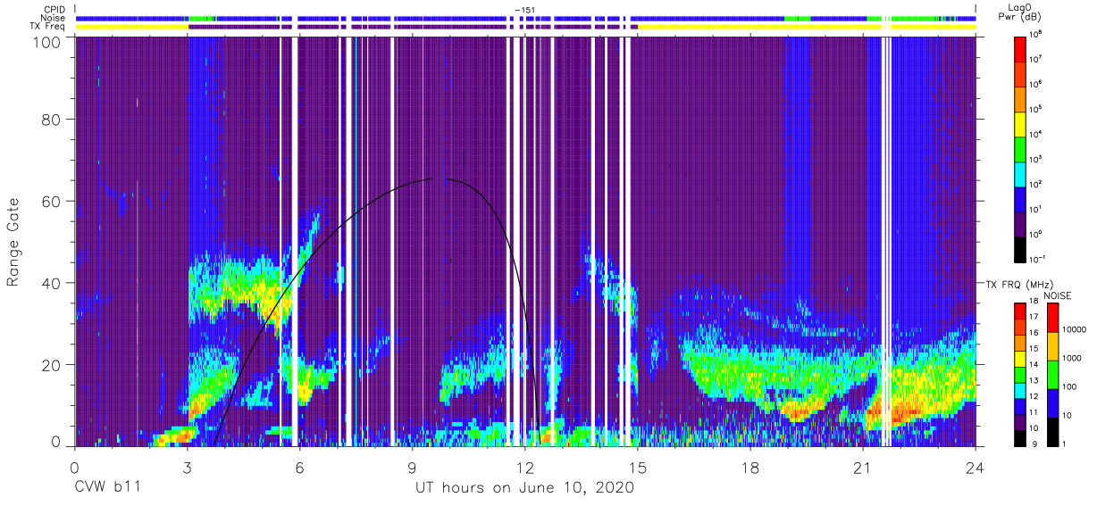This screenshot has width=1097, height=506.
Task: Click the y-axis tick label '100'
Action: point(46,42)
